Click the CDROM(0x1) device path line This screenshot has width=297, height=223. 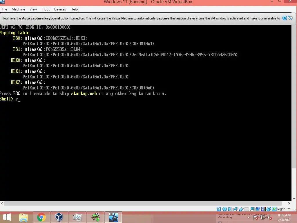(88, 44)
